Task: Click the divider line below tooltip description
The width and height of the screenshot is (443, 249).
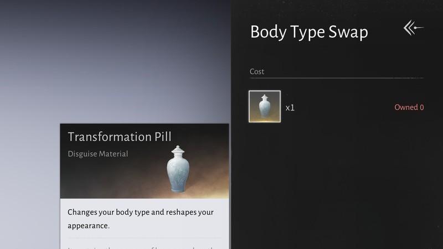Action: pyautogui.click(x=145, y=238)
